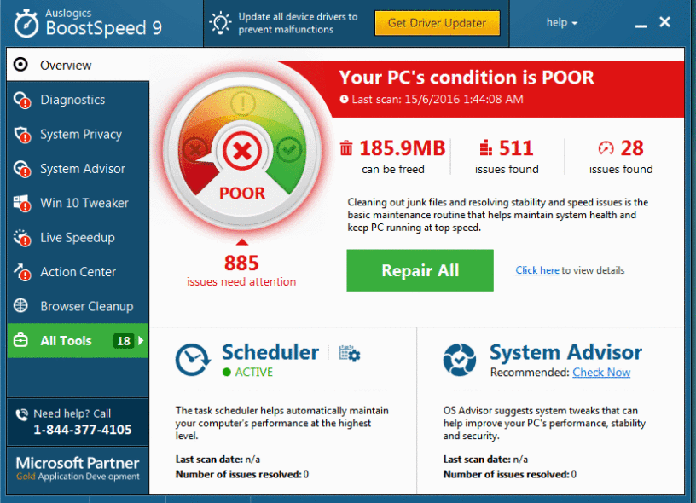Click the Win 10 Tweaker Windows icon
The image size is (696, 503).
point(22,203)
